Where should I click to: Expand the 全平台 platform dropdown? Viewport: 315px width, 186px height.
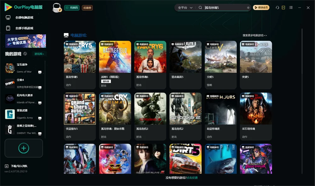point(185,8)
